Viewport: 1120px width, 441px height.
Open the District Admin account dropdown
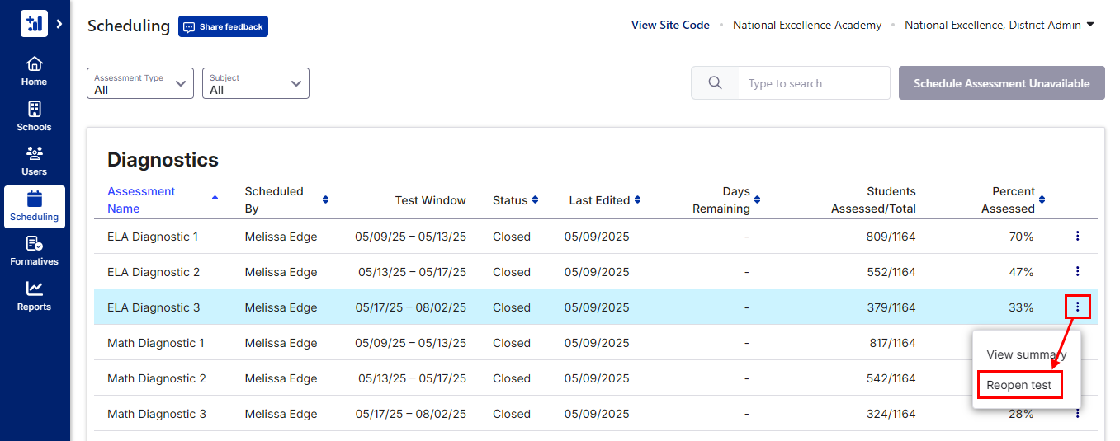(x=999, y=25)
